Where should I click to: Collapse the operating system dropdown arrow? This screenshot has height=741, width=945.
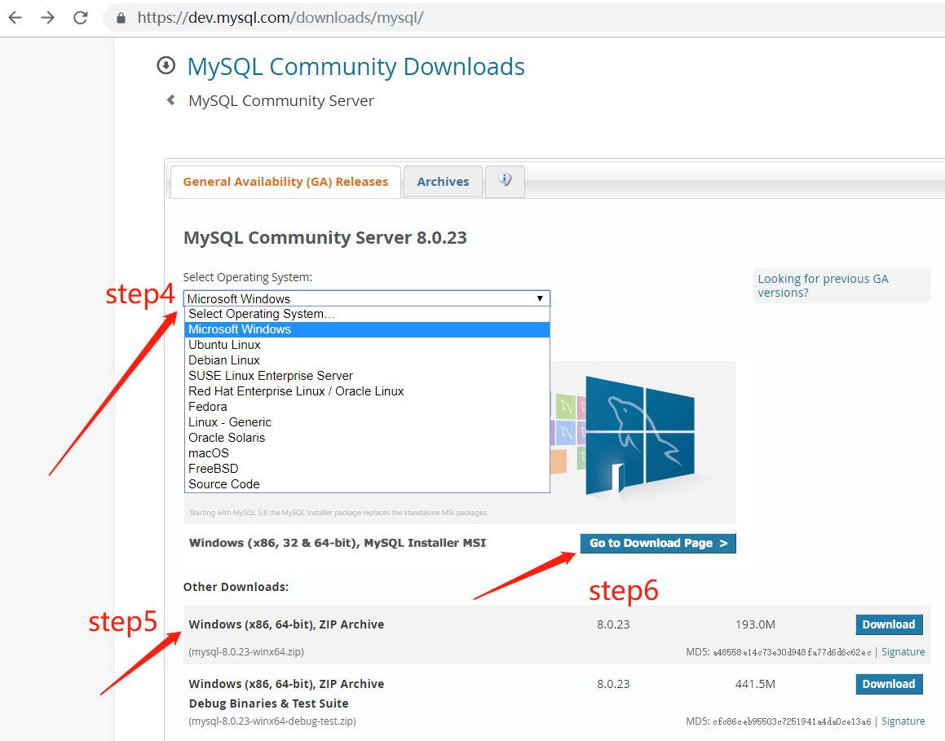coord(540,298)
